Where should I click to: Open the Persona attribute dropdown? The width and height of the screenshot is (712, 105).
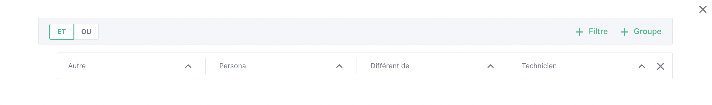[281, 66]
